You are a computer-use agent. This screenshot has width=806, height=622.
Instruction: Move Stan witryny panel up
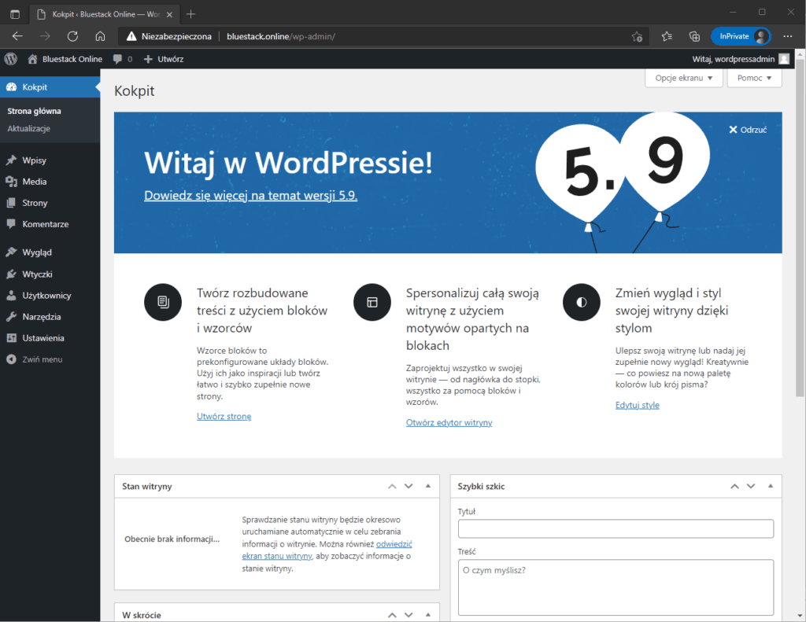pos(392,487)
